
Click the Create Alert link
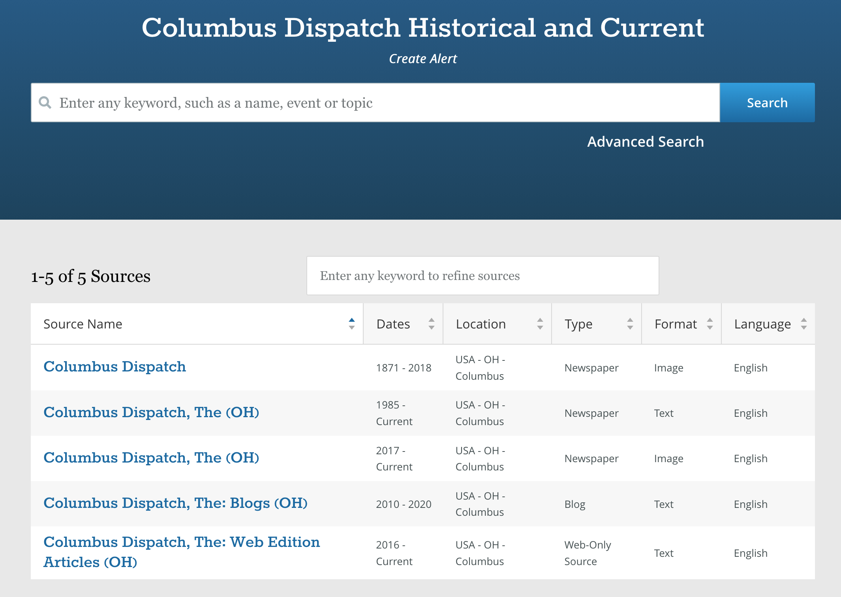pos(422,59)
